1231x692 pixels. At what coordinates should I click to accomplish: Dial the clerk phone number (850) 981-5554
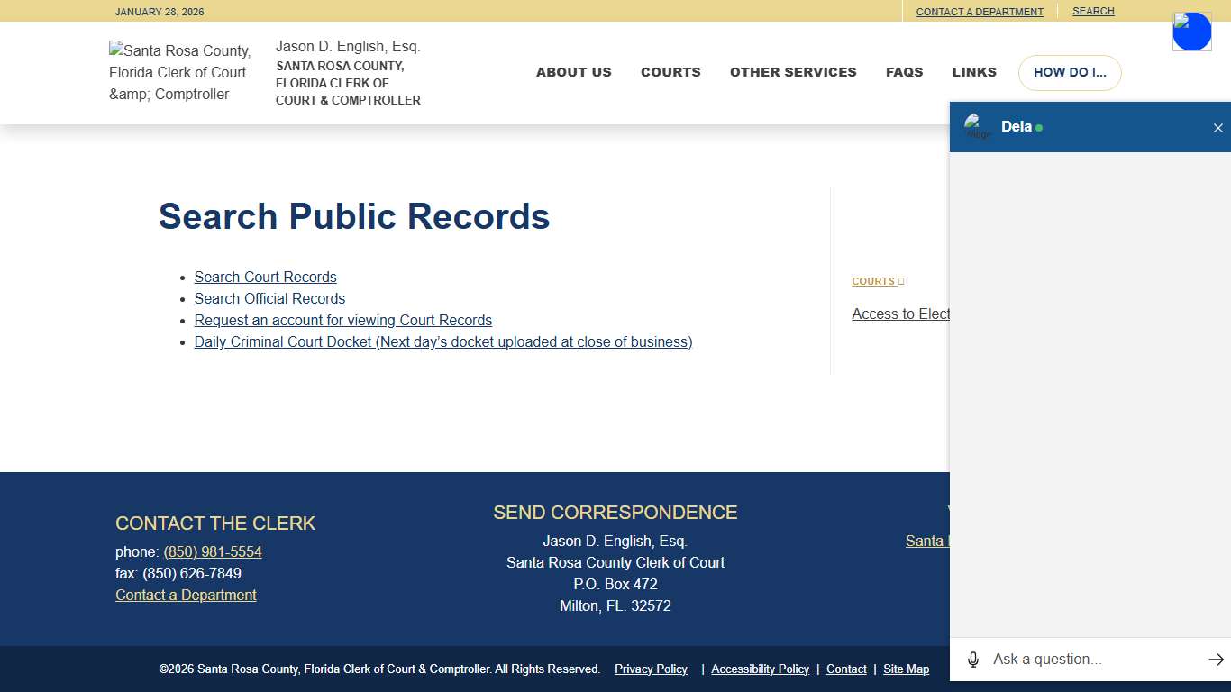(213, 551)
